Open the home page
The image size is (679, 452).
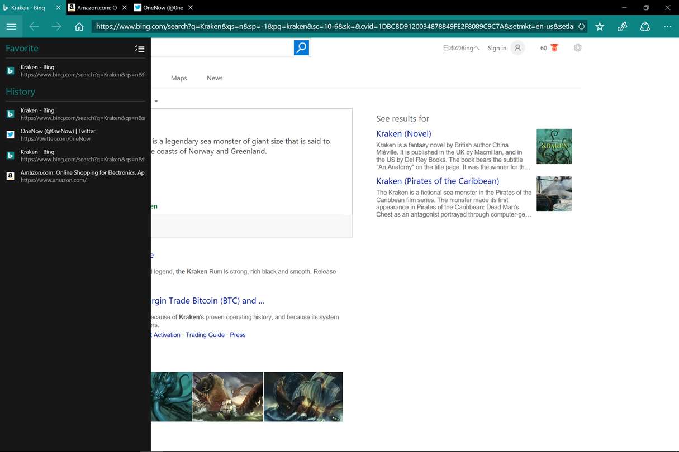[79, 26]
